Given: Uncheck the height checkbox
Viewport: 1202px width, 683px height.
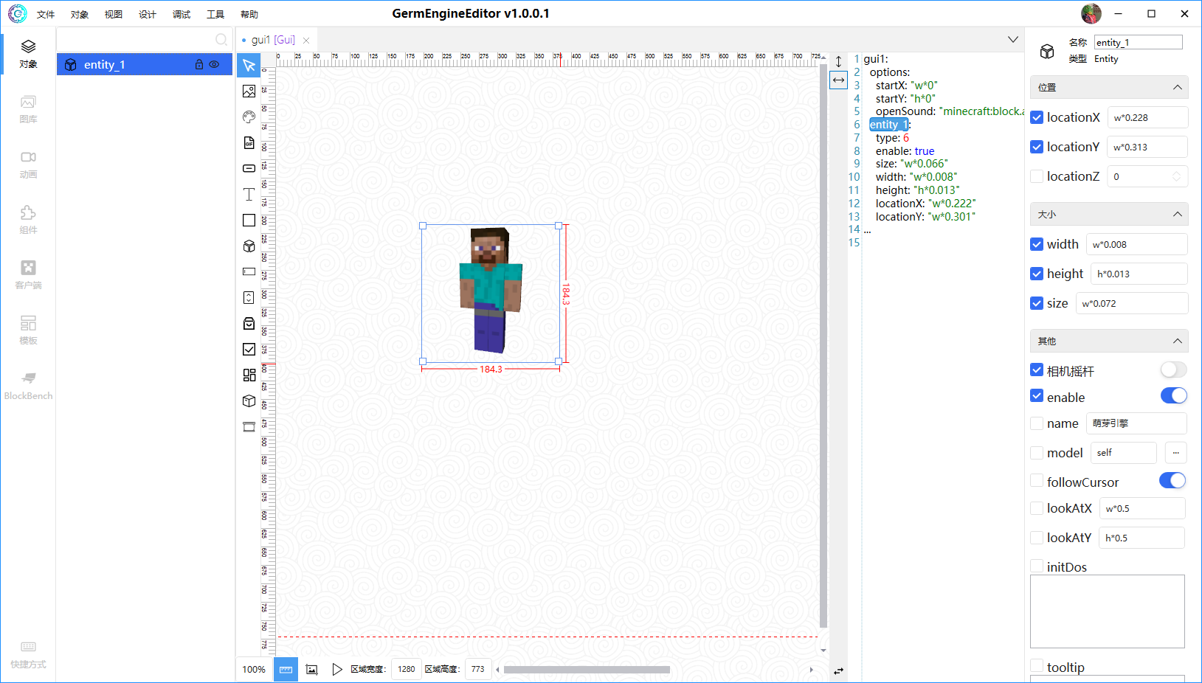Looking at the screenshot, I should click(x=1037, y=274).
